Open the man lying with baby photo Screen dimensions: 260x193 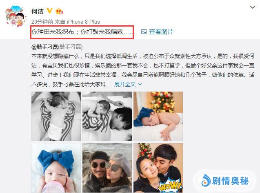click(x=107, y=116)
